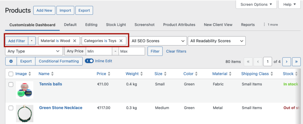Switch to the Reports view tab

248,25
